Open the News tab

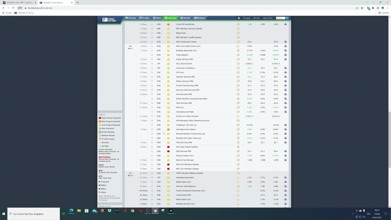click(x=157, y=18)
